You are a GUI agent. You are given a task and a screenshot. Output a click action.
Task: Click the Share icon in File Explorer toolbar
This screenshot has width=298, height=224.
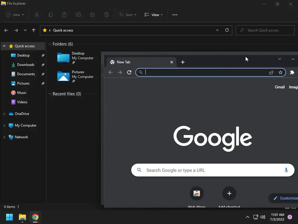click(93, 15)
